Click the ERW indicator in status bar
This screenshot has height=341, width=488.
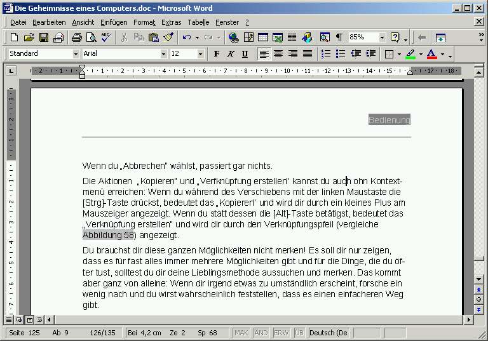(281, 333)
